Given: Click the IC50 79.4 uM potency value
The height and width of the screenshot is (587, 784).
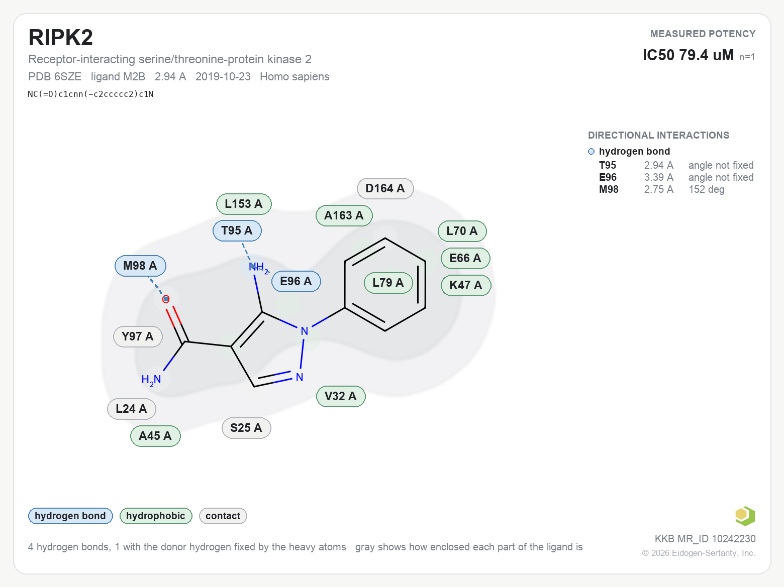Looking at the screenshot, I should click(x=689, y=55).
